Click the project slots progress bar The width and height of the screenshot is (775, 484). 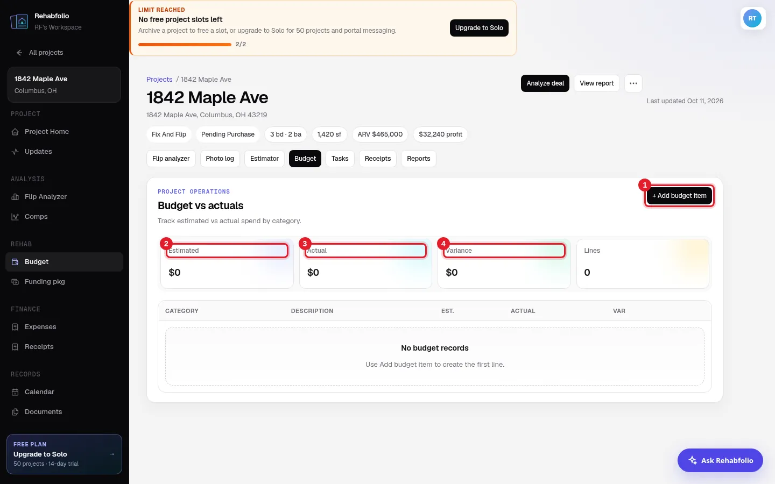pyautogui.click(x=185, y=45)
